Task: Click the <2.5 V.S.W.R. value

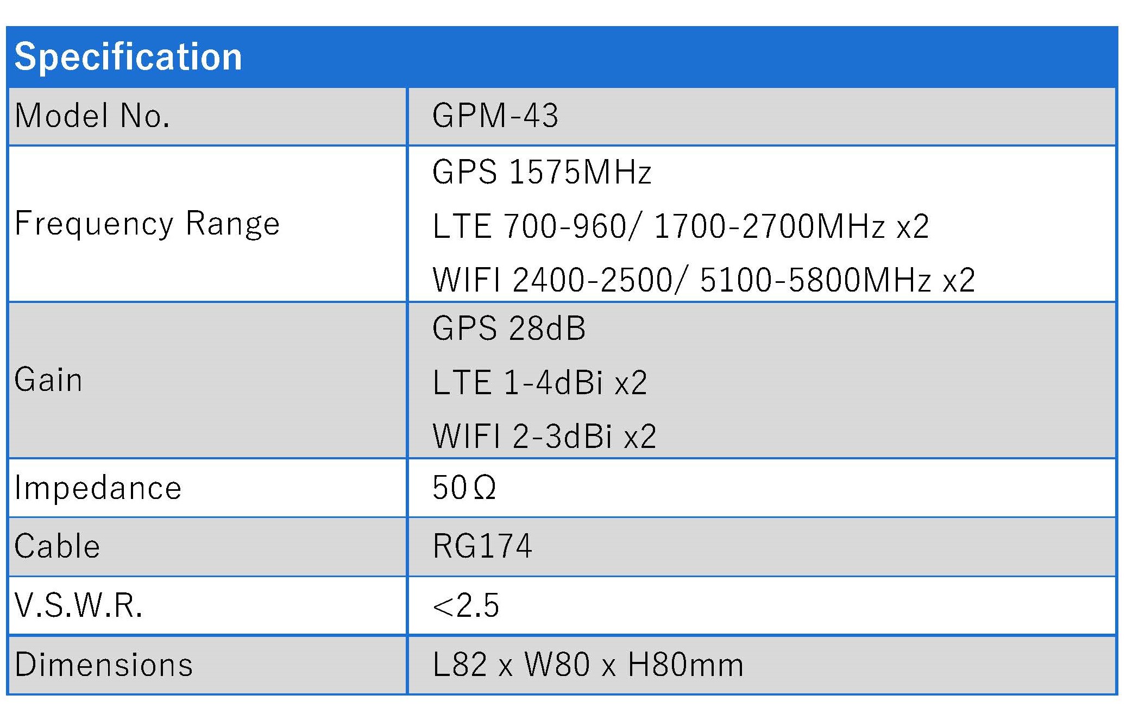Action: 466,605
